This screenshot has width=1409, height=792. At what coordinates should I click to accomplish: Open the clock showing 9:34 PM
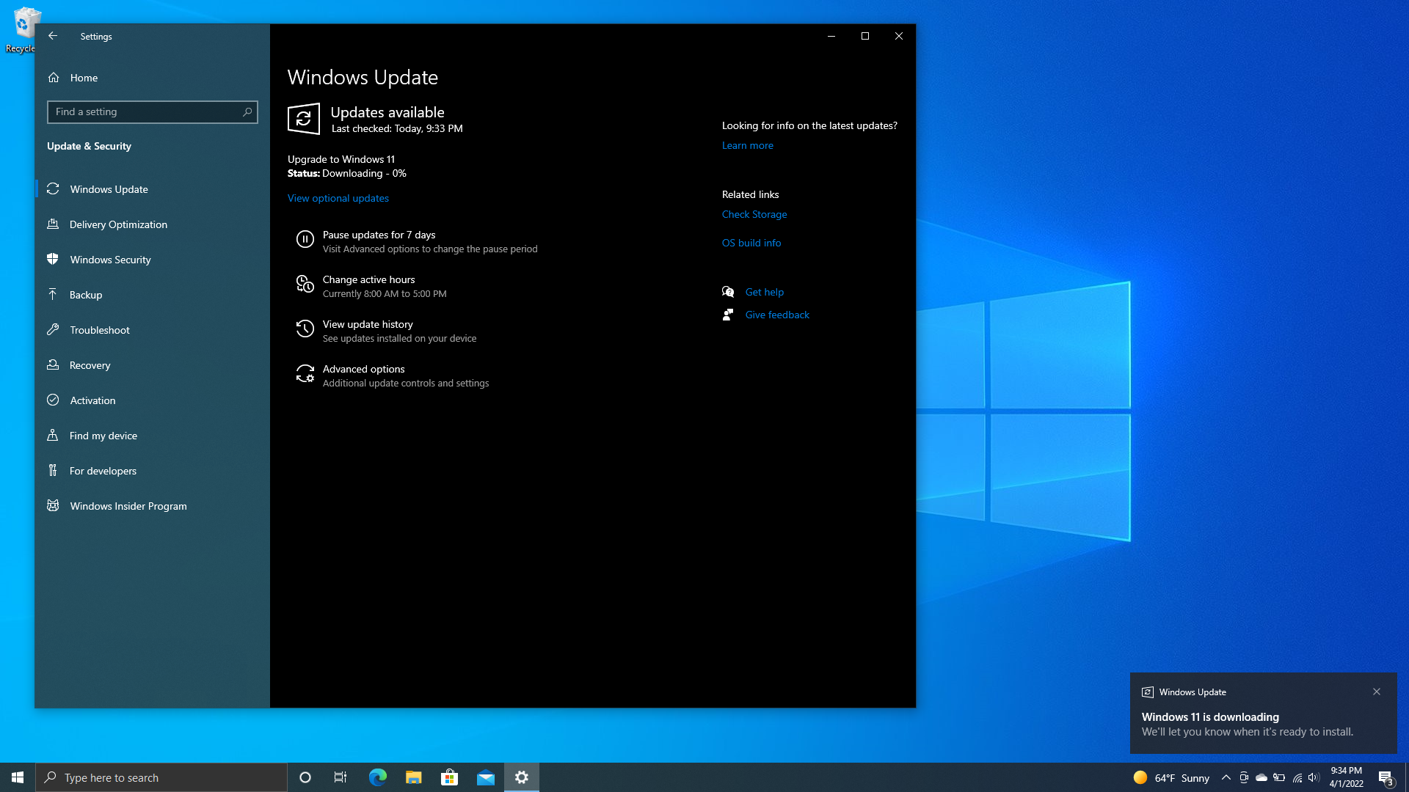[1346, 777]
